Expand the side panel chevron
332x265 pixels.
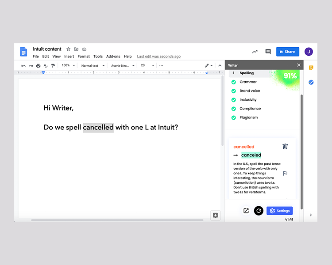[311, 215]
